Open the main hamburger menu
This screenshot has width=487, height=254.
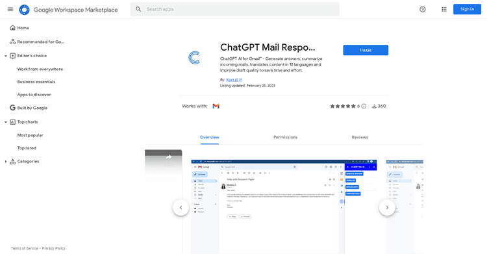[10, 9]
